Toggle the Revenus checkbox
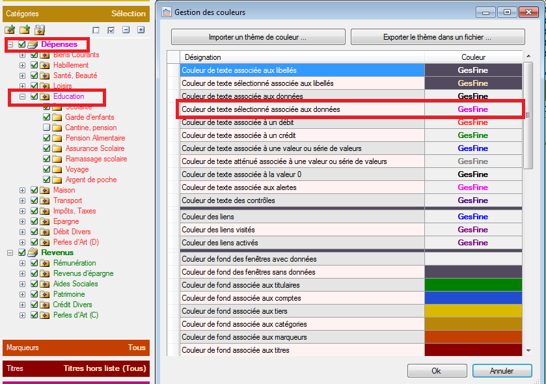Image resolution: width=546 pixels, height=384 pixels. click(22, 253)
